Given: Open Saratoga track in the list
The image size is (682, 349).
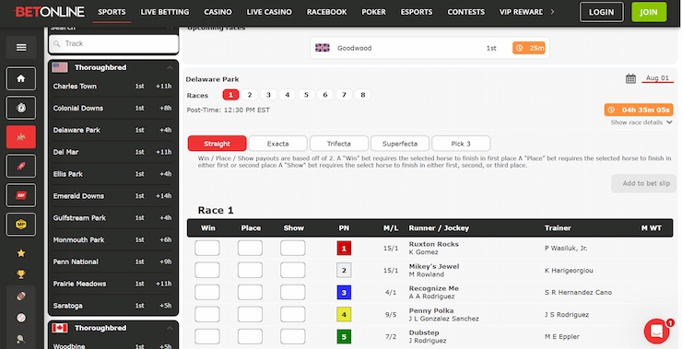Looking at the screenshot, I should tap(112, 306).
